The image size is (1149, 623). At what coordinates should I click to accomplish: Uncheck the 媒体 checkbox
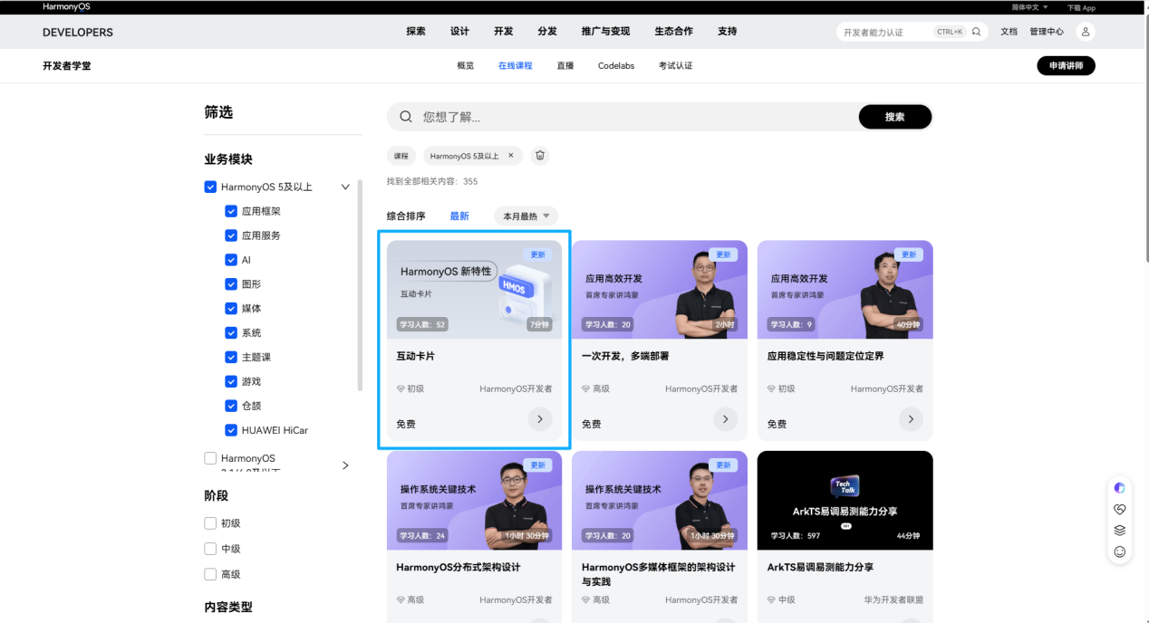coord(231,309)
